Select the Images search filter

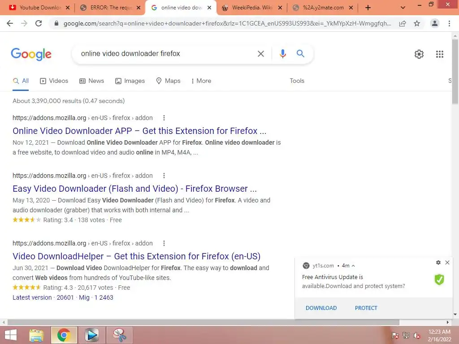130,81
